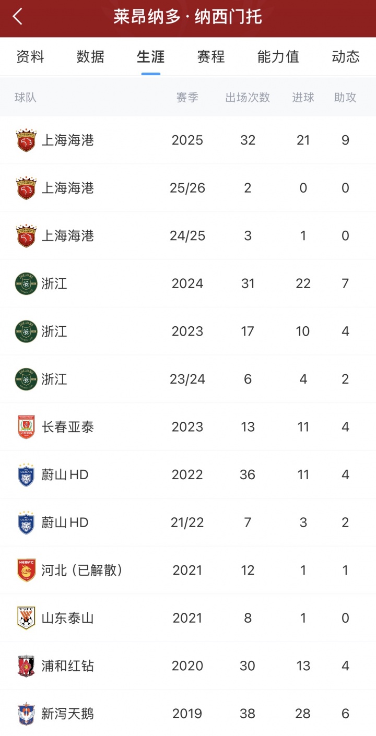Open 浙江 team name in 23/24 row
376x736 pixels.
click(54, 379)
